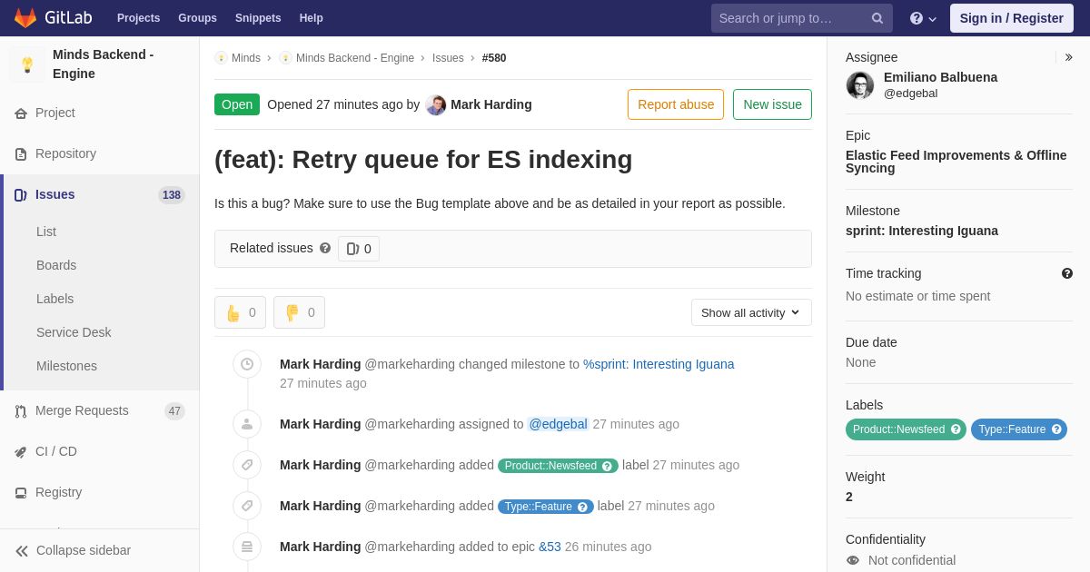The width and height of the screenshot is (1090, 572).
Task: Open Show all activity dropdown
Action: [751, 312]
